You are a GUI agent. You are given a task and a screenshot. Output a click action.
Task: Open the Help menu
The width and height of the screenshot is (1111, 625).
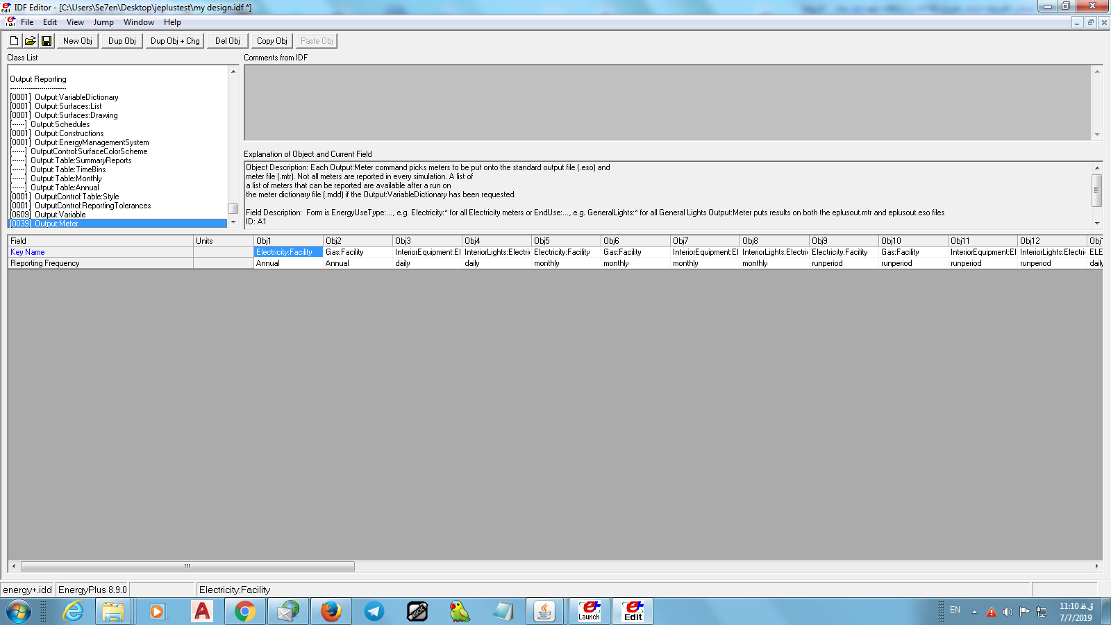click(172, 22)
